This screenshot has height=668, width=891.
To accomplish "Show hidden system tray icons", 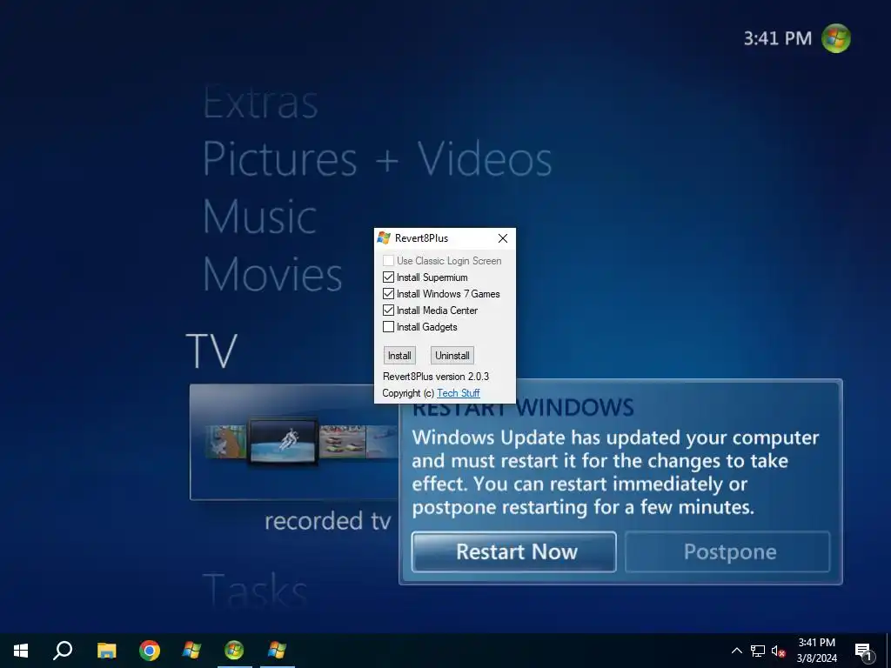I will 736,651.
